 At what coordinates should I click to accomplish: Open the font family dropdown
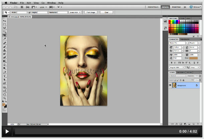pos(178,43)
